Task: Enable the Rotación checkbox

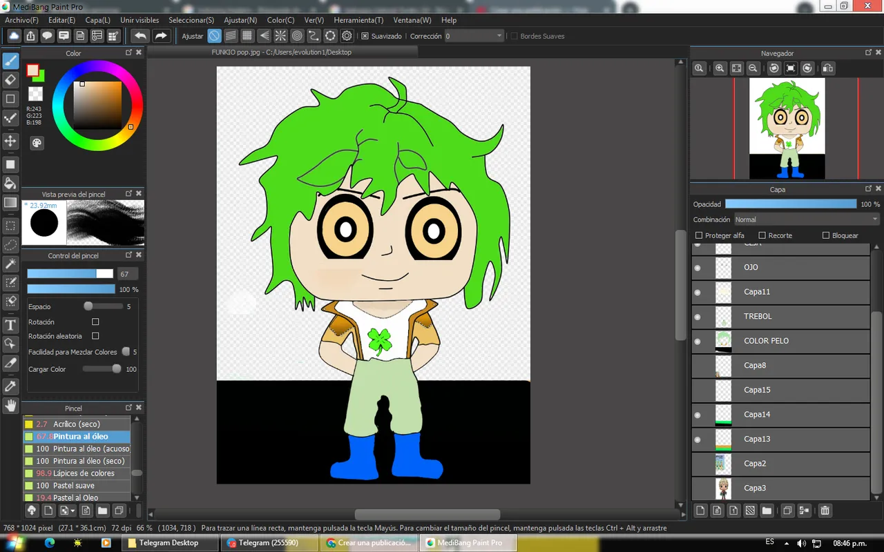Action: click(95, 322)
